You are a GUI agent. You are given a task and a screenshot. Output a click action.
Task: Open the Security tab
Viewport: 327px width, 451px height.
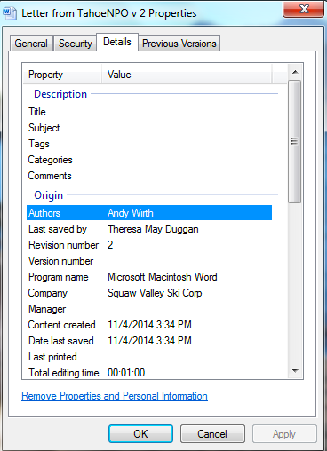click(76, 44)
